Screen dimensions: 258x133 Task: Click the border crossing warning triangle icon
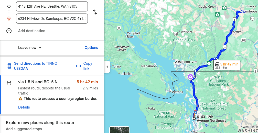point(20,99)
